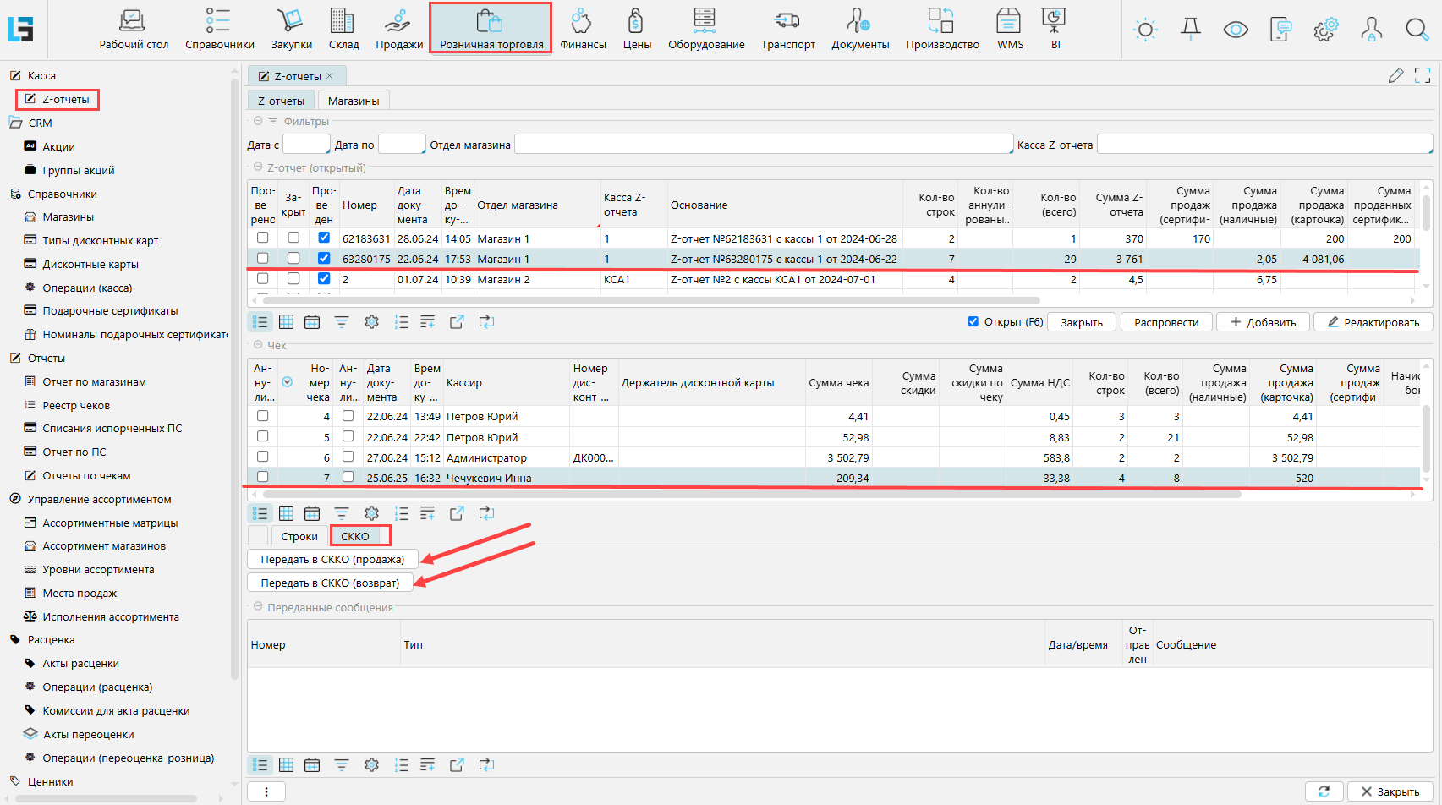Open the search magnifier icon
The height and width of the screenshot is (805, 1442).
point(1417,30)
